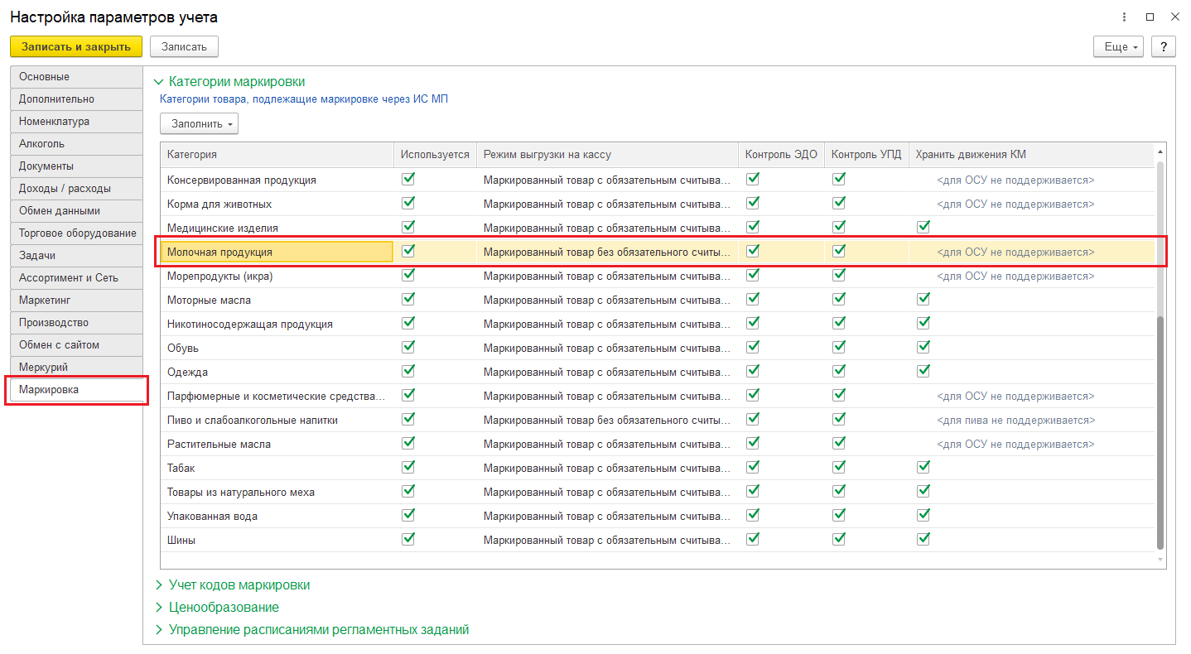Toggle Используется checkbox for Табак
This screenshot has width=1191, height=654.
tap(408, 467)
